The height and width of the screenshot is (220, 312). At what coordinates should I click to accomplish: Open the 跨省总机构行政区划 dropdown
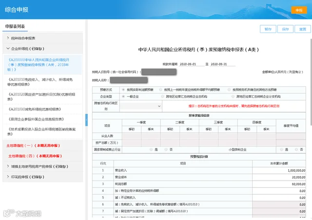point(141,106)
